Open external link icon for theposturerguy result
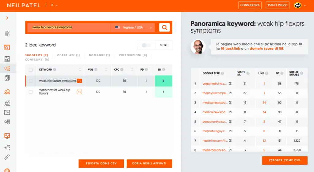This screenshot has height=172, width=314. (x=230, y=131)
